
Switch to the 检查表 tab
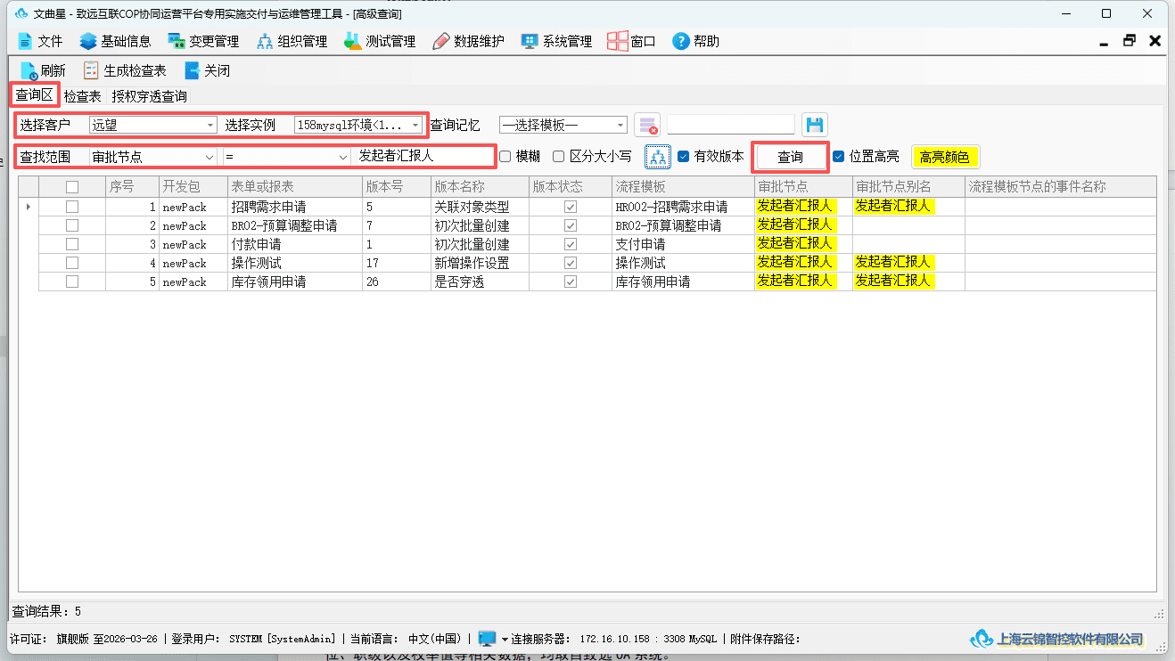pos(83,96)
